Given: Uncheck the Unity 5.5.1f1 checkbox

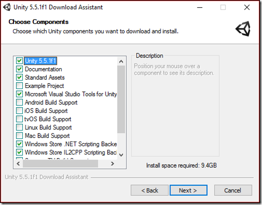Looking at the screenshot, I should (x=19, y=61).
